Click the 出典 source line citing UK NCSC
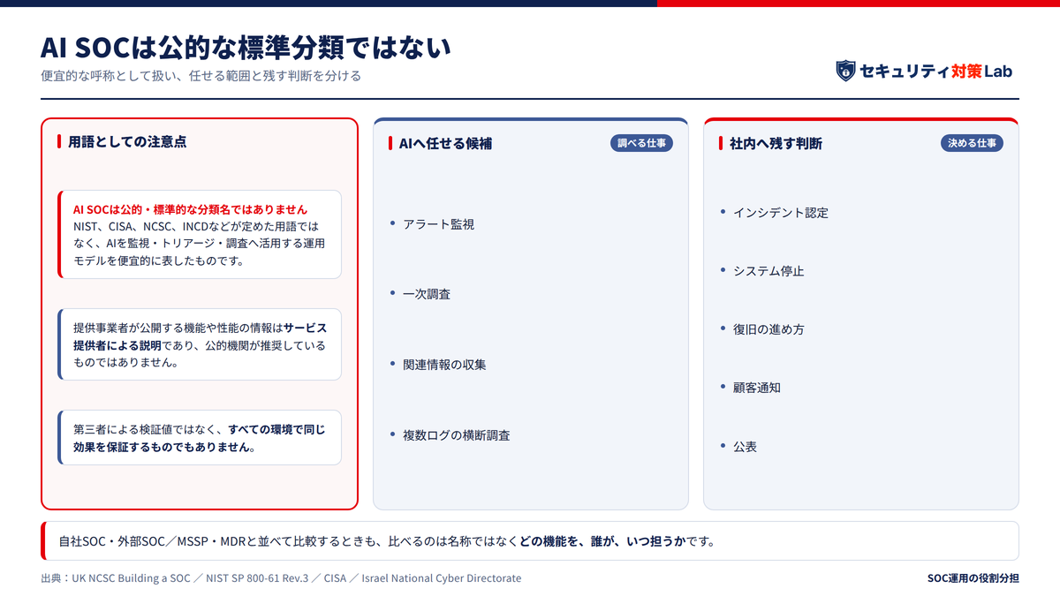 281,578
